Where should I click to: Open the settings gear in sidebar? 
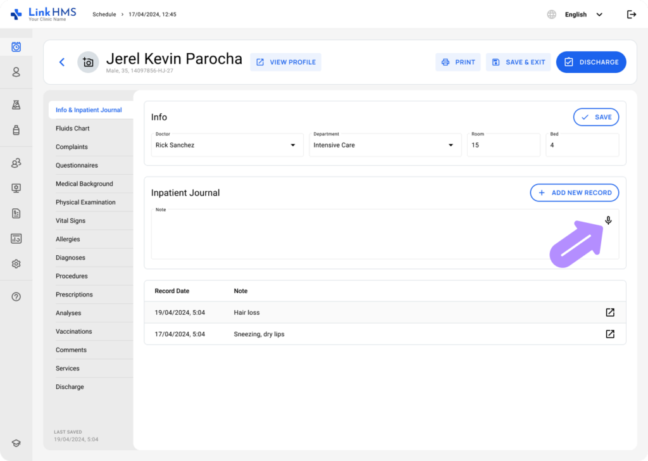pyautogui.click(x=16, y=264)
